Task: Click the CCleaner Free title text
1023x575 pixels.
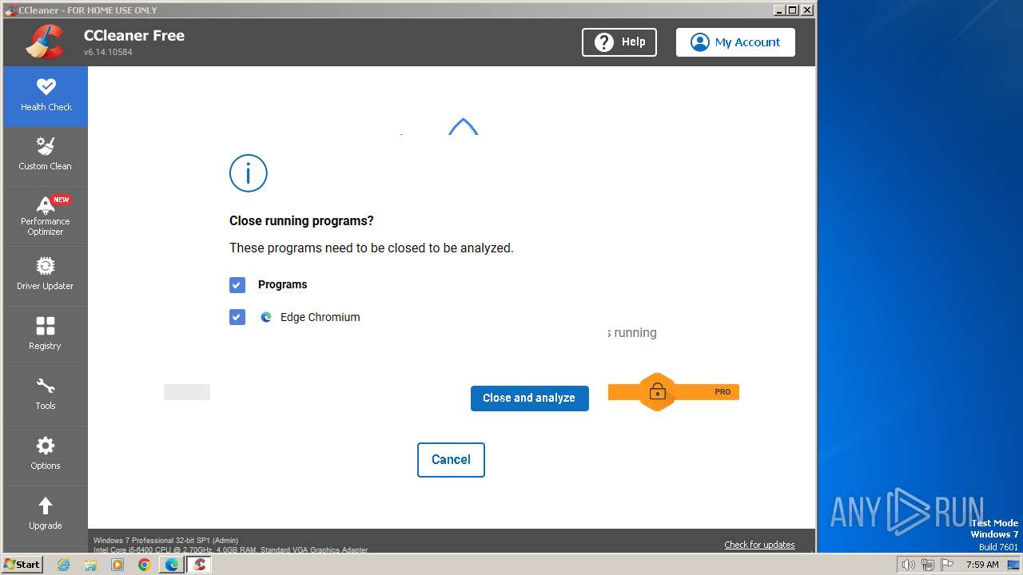Action: point(134,36)
